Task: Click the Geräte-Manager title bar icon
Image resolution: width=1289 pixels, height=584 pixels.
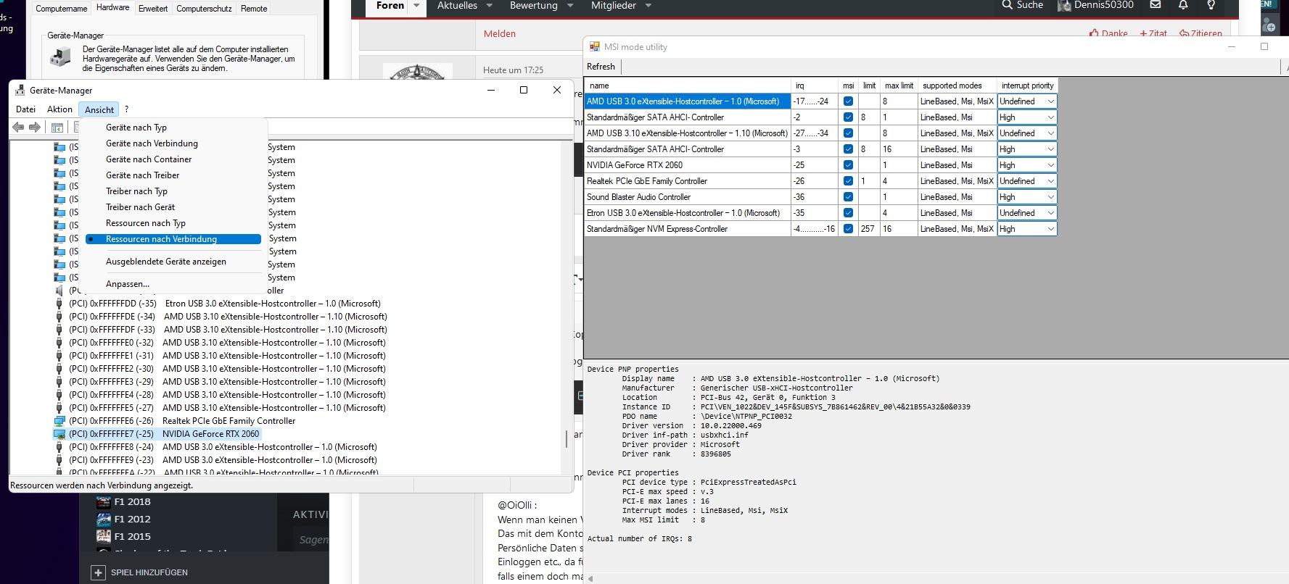Action: [x=20, y=91]
